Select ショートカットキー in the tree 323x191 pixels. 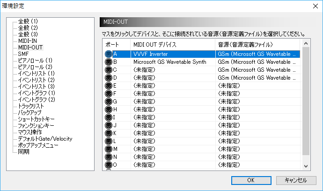click(x=36, y=119)
